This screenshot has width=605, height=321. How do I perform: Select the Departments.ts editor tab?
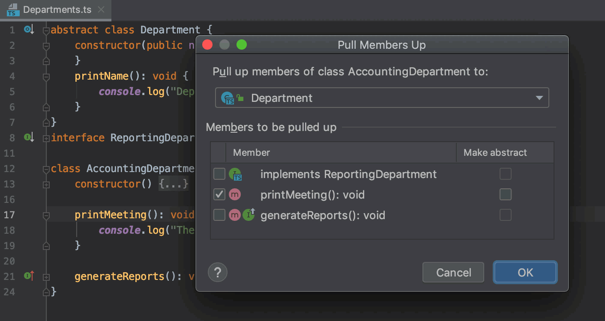pyautogui.click(x=57, y=9)
